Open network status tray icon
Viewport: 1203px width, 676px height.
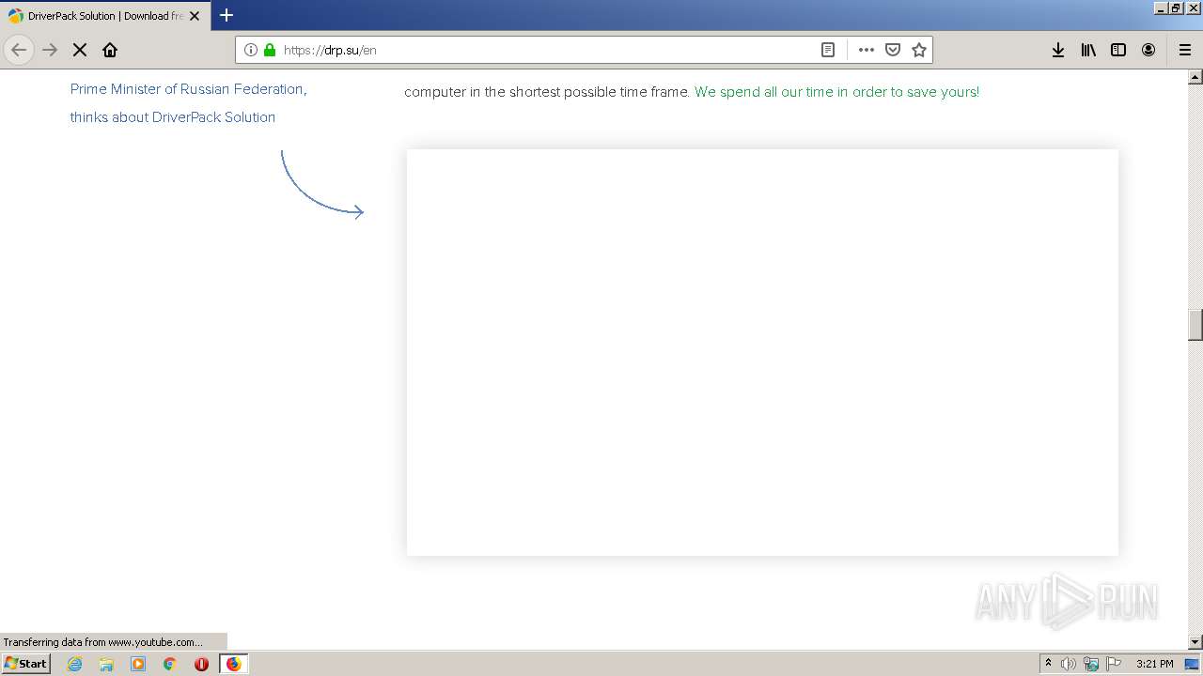[x=1091, y=664]
